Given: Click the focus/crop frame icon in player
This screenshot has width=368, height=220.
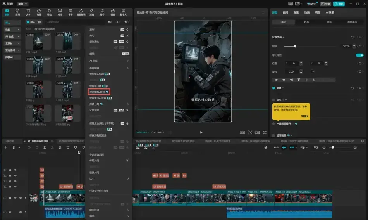Looking at the screenshot, I should coord(250,133).
